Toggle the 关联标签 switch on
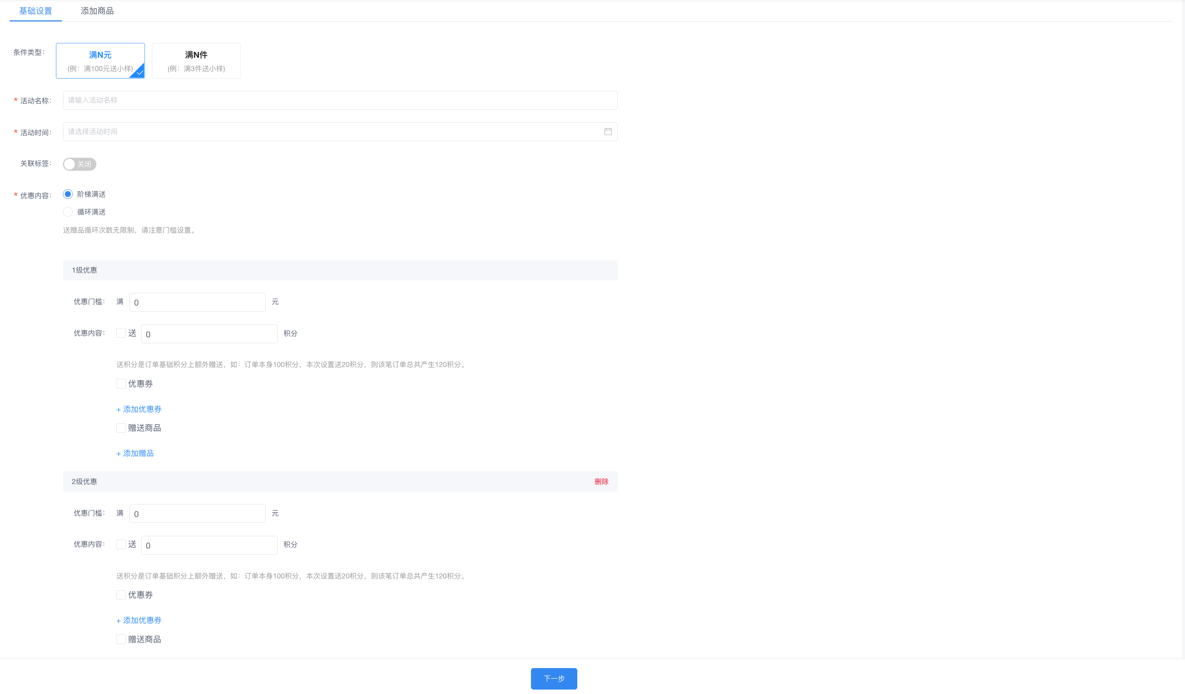Viewport: 1185px width, 694px height. click(79, 164)
